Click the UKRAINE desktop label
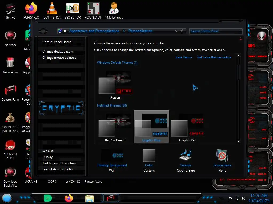 pyautogui.click(x=31, y=182)
